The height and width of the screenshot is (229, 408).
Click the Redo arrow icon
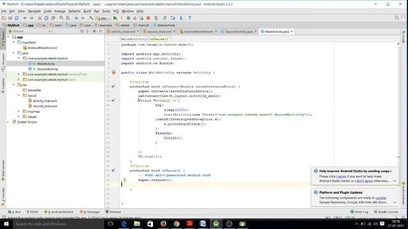(31, 18)
